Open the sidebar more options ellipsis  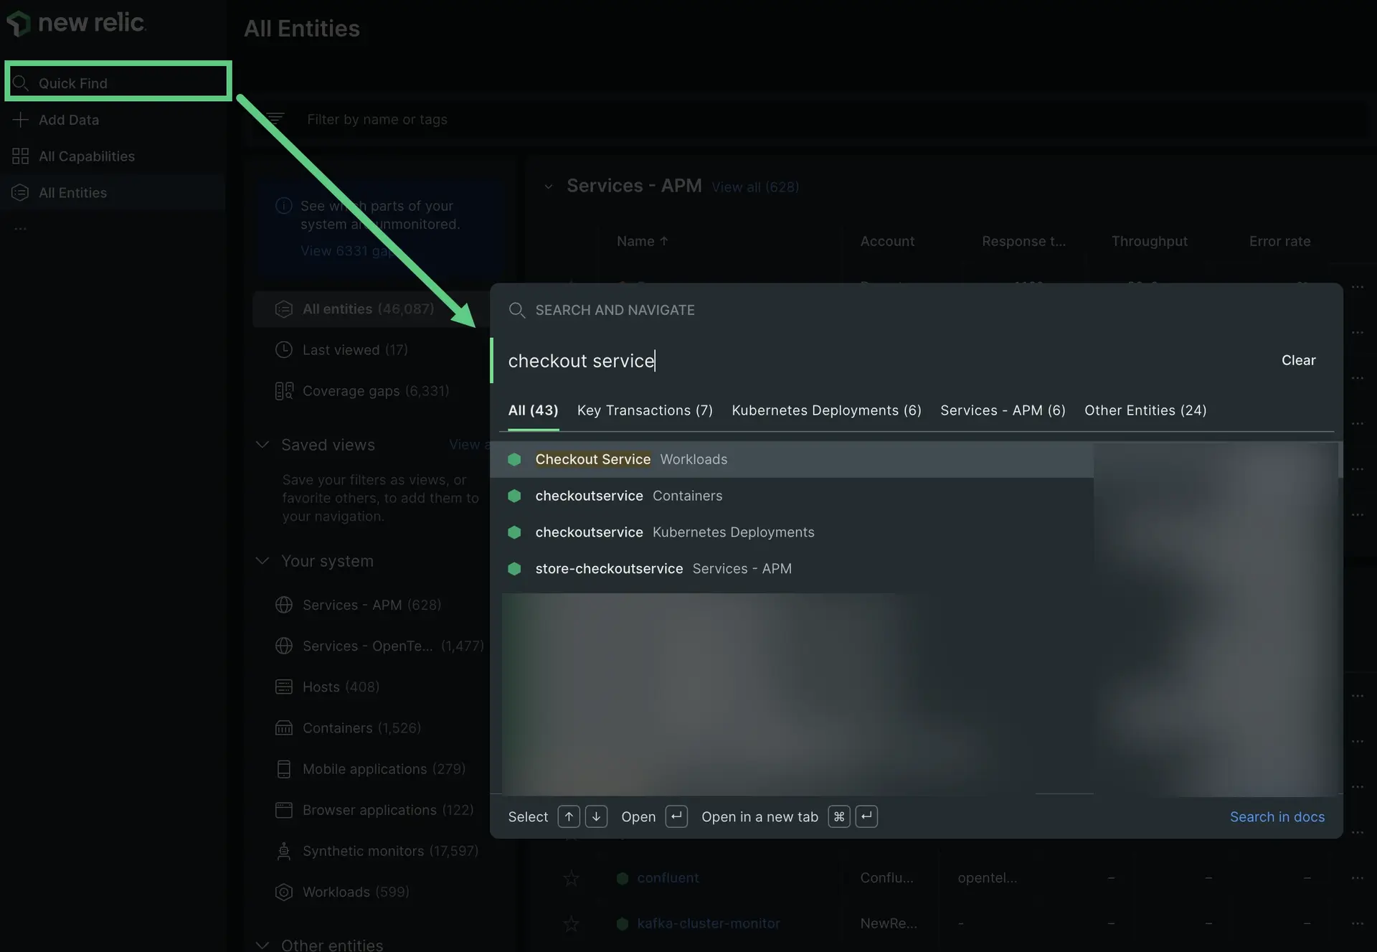20,229
